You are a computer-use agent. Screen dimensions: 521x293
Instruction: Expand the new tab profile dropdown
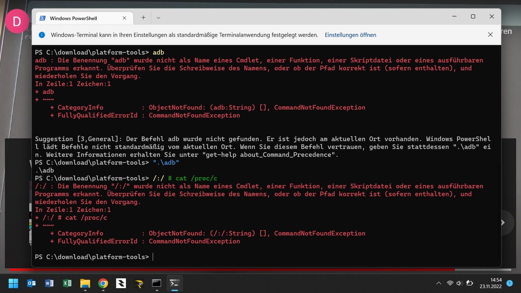pyautogui.click(x=158, y=18)
